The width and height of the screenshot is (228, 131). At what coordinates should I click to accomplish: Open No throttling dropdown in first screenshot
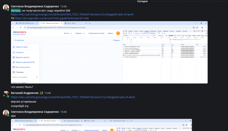[x=153, y=33]
